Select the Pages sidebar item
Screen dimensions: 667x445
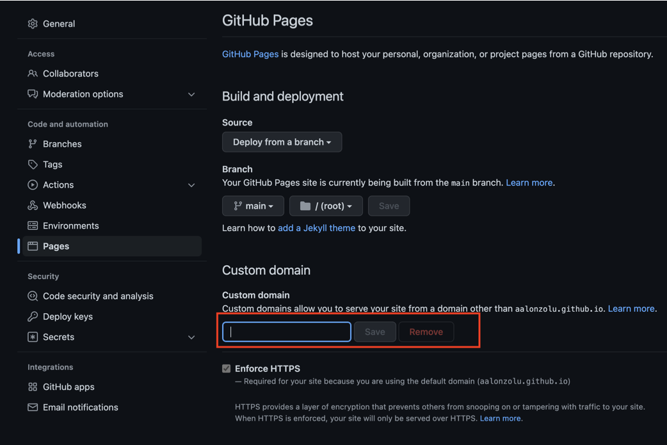(112, 246)
